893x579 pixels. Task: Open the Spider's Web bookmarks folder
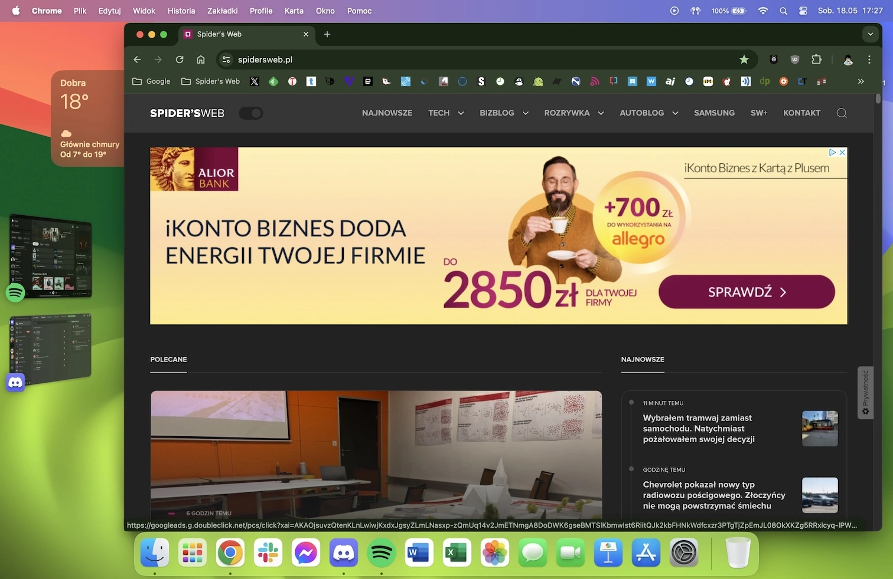tap(210, 81)
